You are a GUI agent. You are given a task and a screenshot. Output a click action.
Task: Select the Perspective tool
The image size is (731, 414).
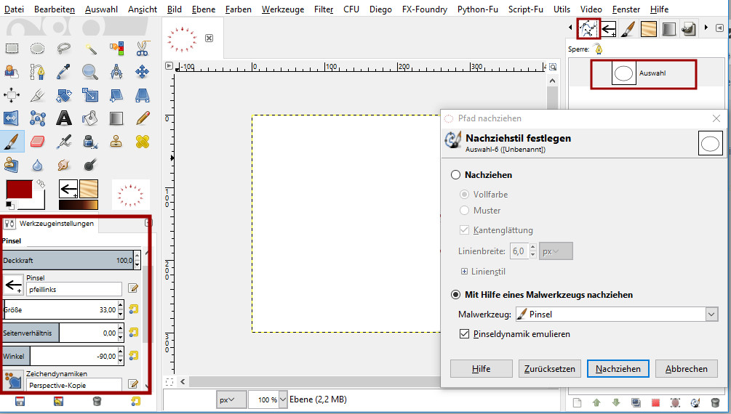(x=142, y=95)
